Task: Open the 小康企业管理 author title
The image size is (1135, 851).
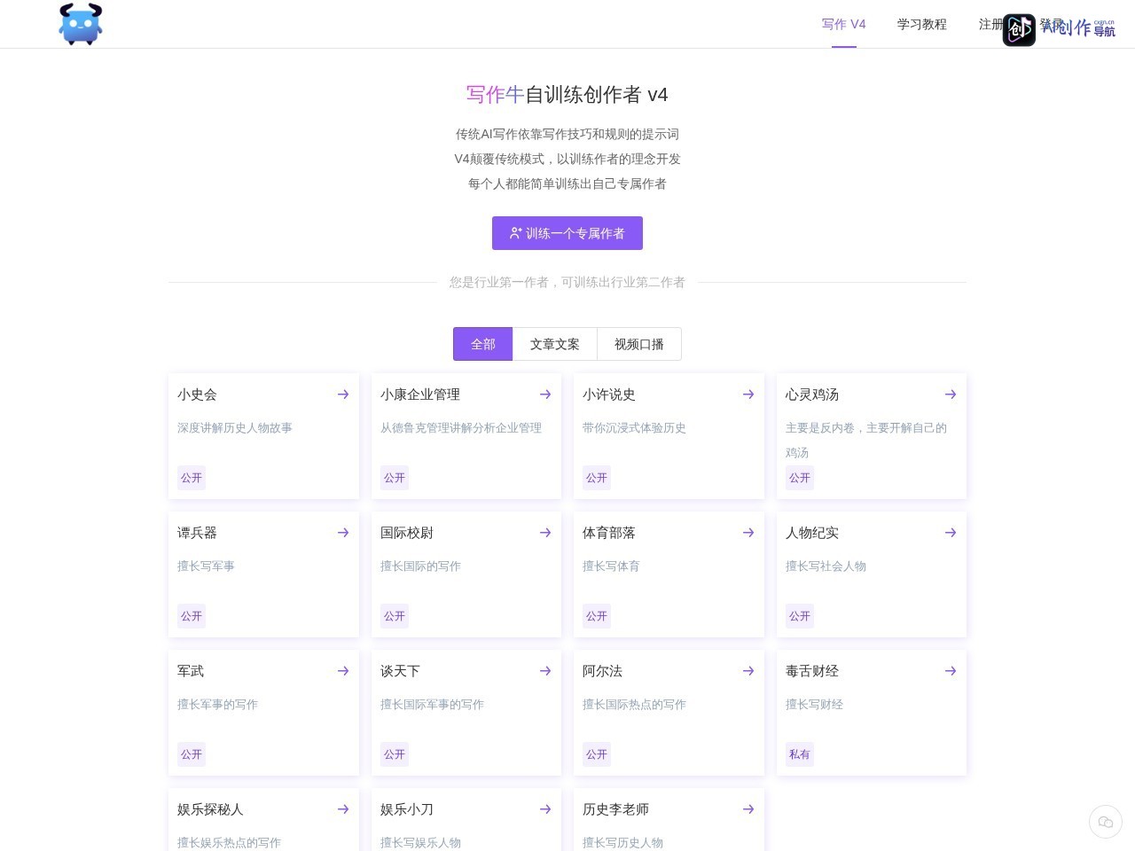Action: [420, 394]
